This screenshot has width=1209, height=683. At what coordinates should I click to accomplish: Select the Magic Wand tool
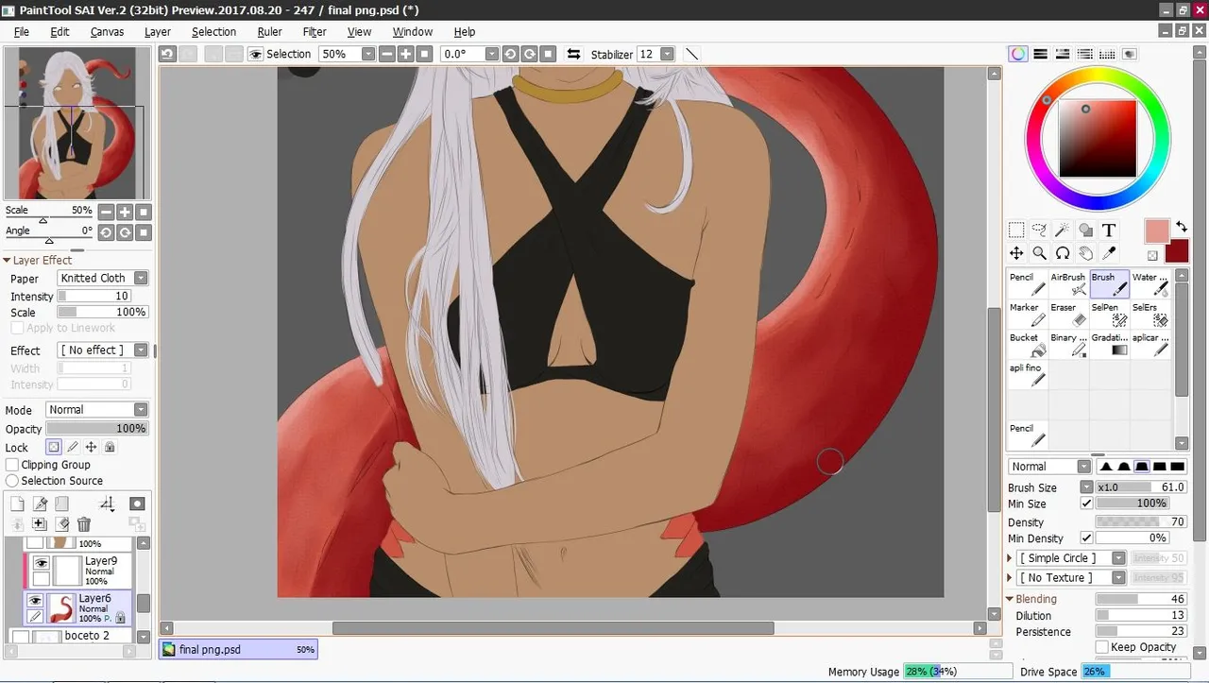1063,230
